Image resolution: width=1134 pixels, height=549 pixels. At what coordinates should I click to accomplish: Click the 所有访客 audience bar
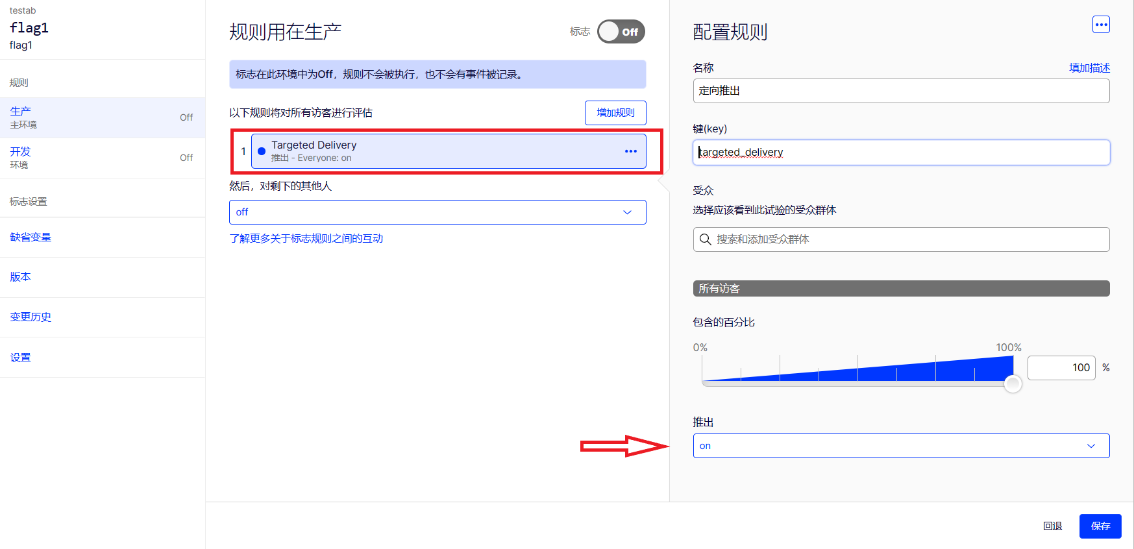pyautogui.click(x=901, y=288)
